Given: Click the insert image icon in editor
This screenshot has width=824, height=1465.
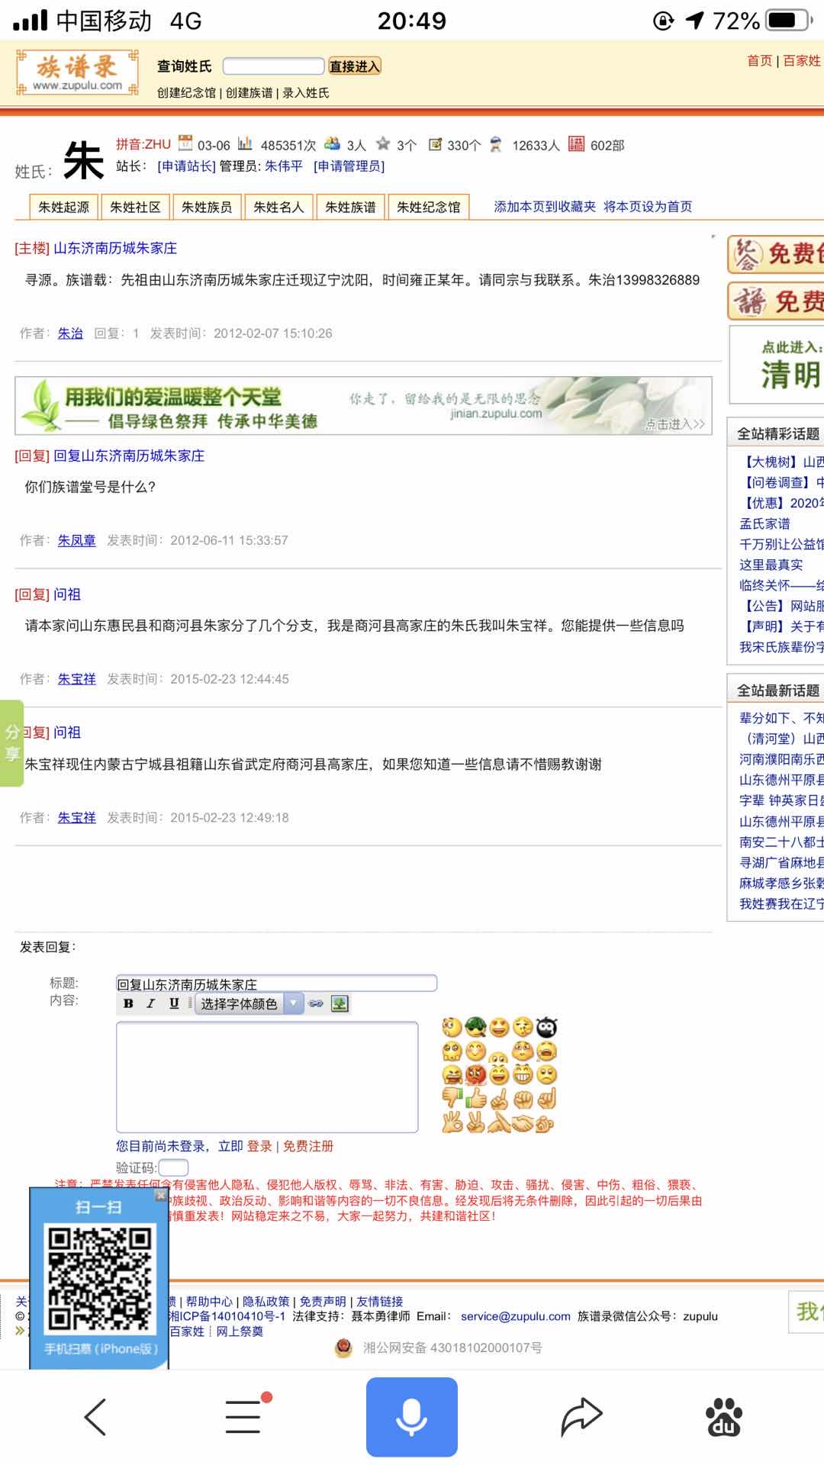Looking at the screenshot, I should click(x=340, y=1004).
